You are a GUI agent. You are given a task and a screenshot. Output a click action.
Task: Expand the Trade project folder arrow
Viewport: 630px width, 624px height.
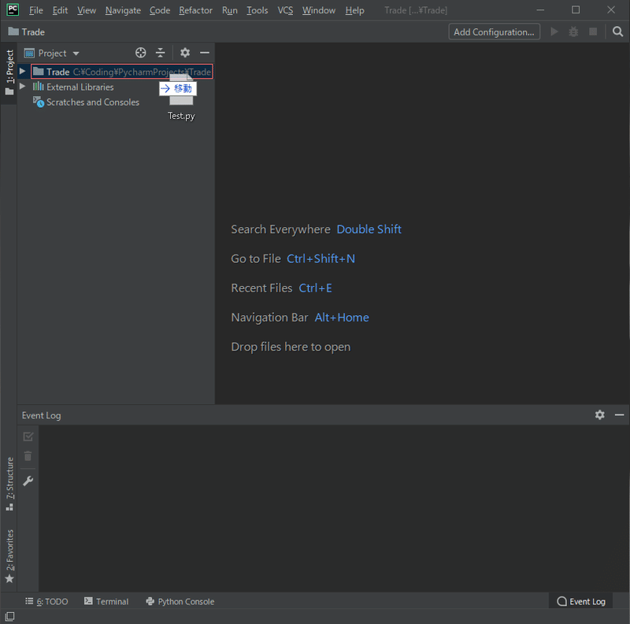point(23,72)
